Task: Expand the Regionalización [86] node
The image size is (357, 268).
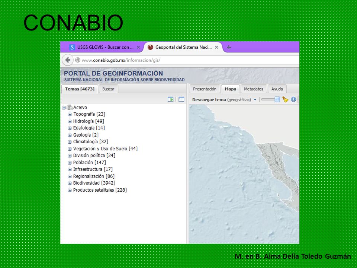Action: tap(70, 176)
